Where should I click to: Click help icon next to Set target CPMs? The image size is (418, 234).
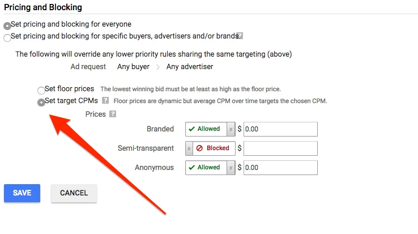[105, 100]
